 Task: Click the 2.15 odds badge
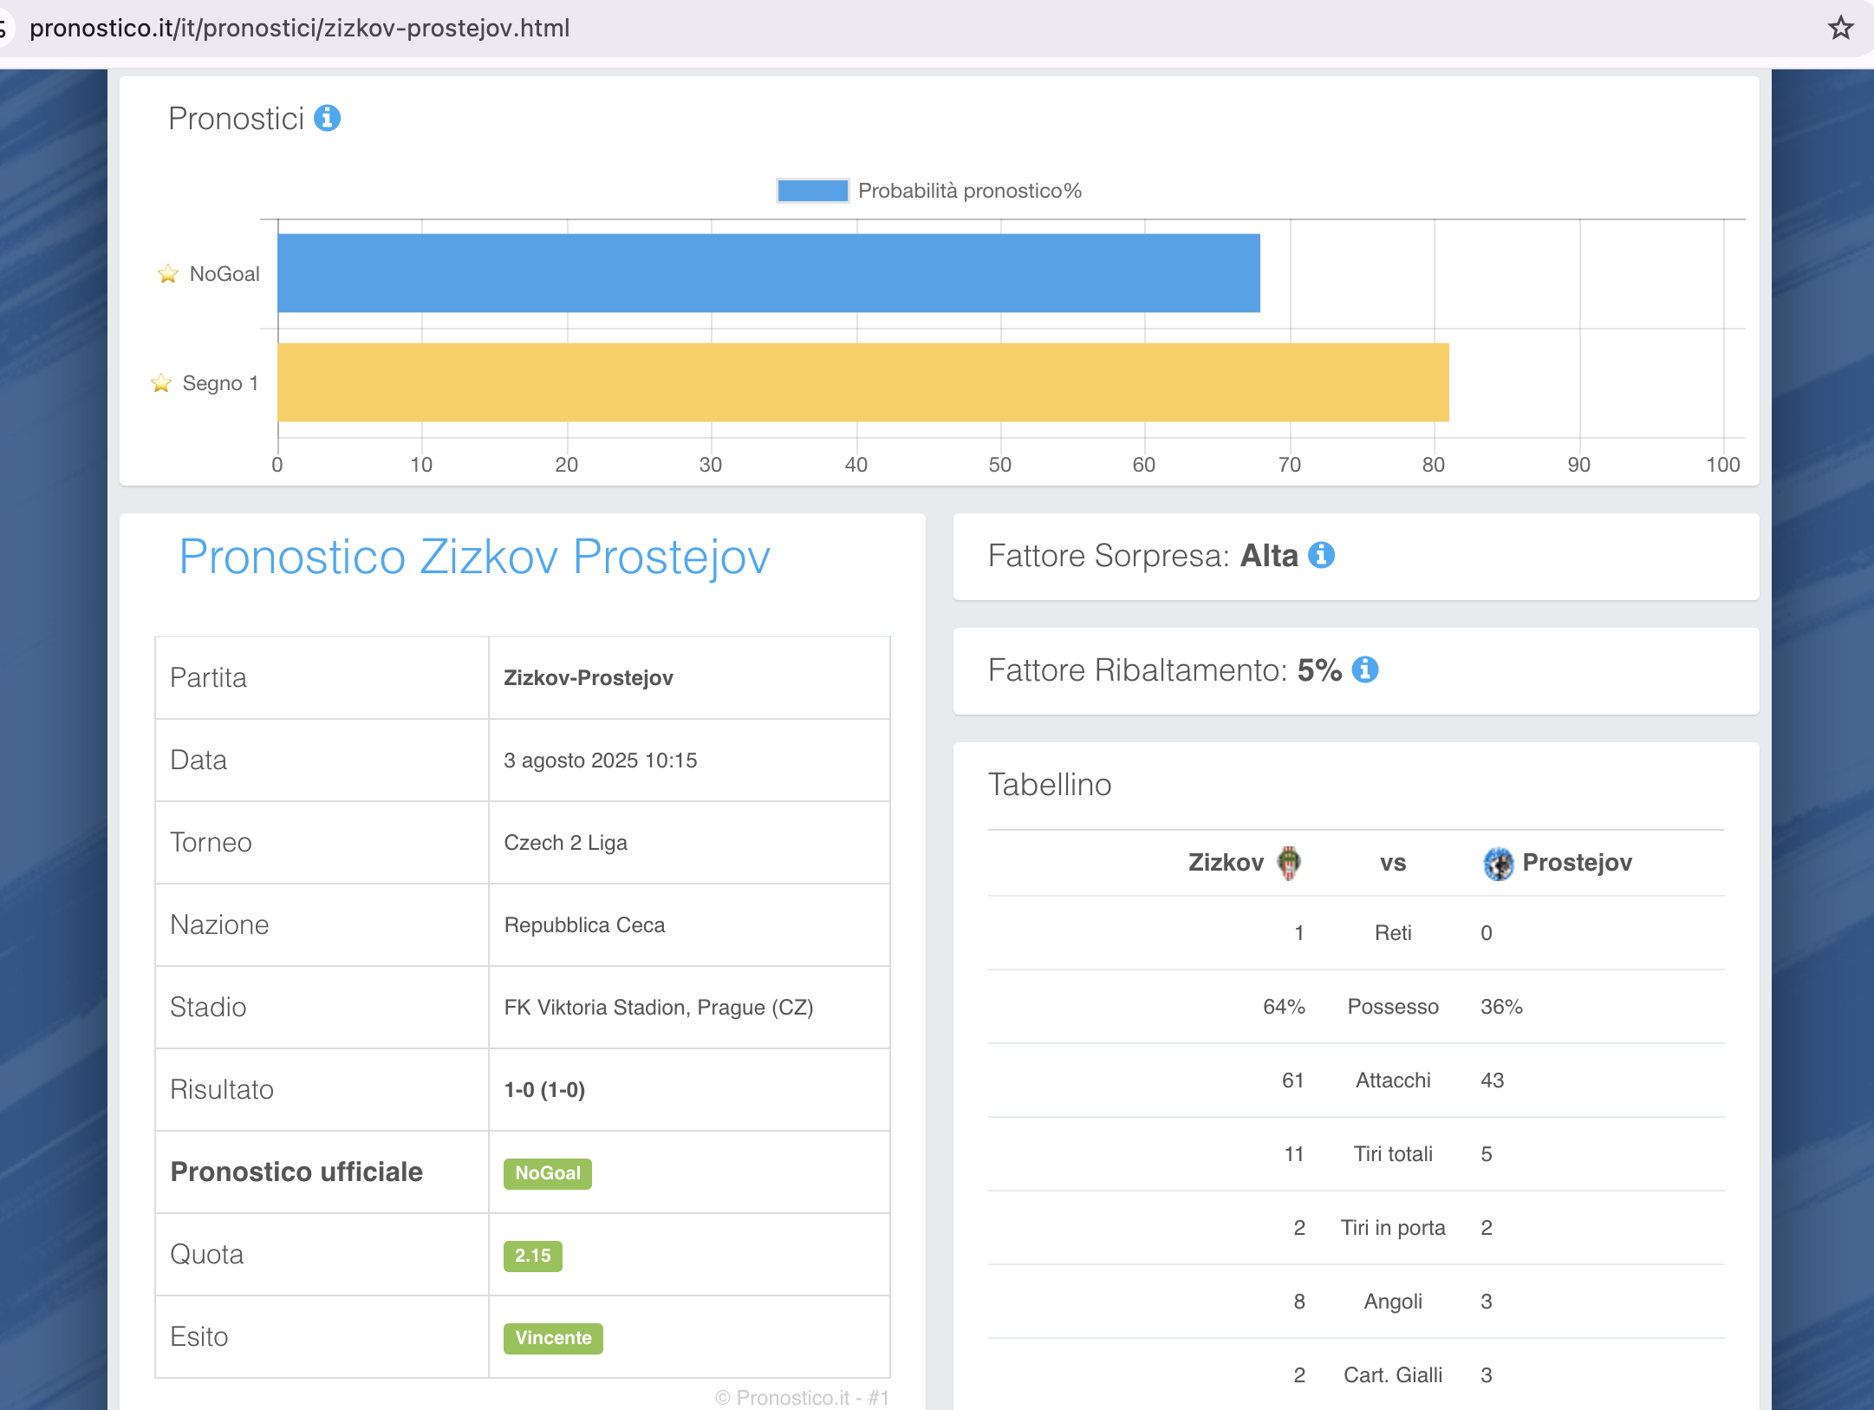(533, 1256)
